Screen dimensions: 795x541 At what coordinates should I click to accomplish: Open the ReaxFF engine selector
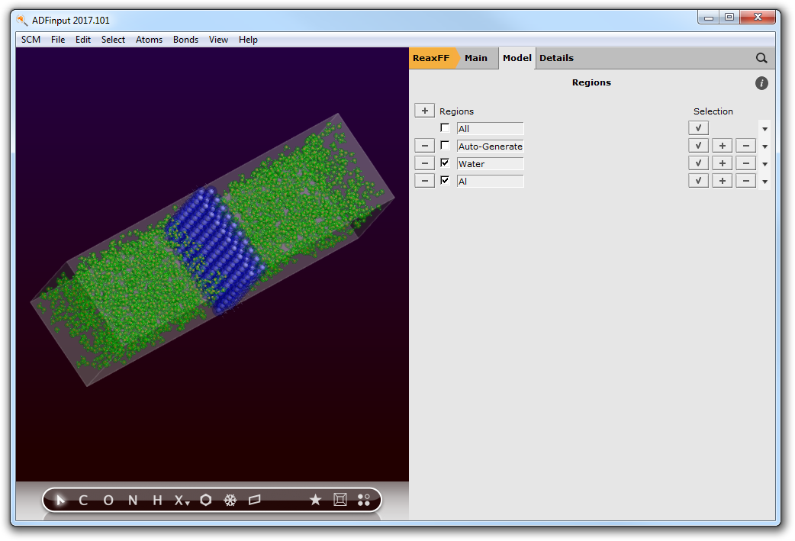[x=432, y=58]
